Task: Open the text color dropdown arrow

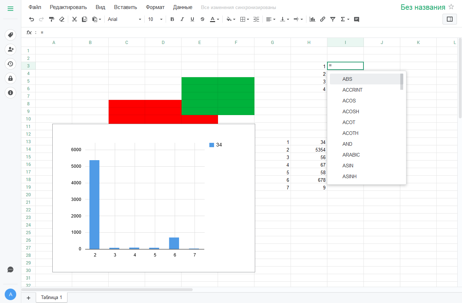Action: (x=218, y=19)
